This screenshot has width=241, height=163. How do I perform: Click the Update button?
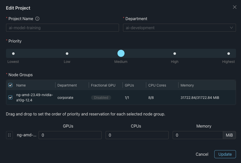[225, 154]
